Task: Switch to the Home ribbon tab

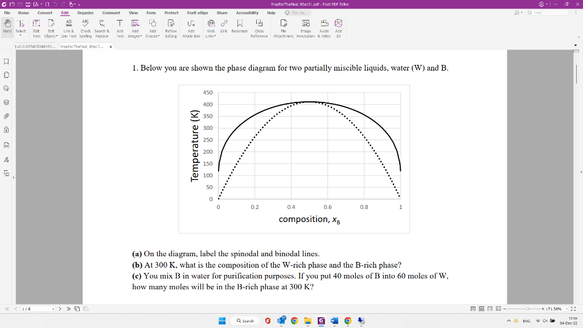Action: click(x=23, y=13)
